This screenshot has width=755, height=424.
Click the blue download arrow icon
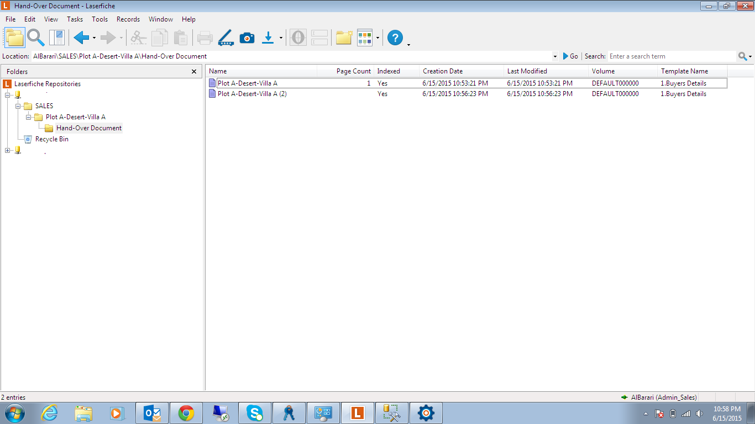[268, 38]
